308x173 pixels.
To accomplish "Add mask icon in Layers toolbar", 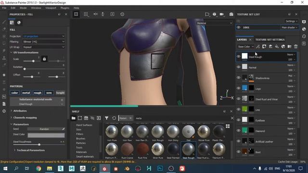I will (264, 47).
